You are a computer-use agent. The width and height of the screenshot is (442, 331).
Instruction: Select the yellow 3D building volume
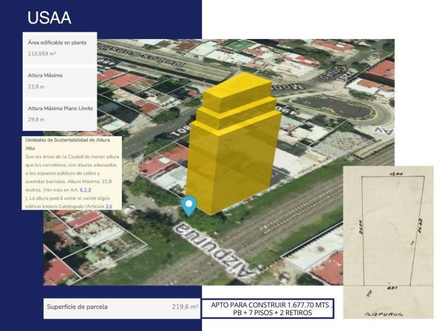click(234, 158)
